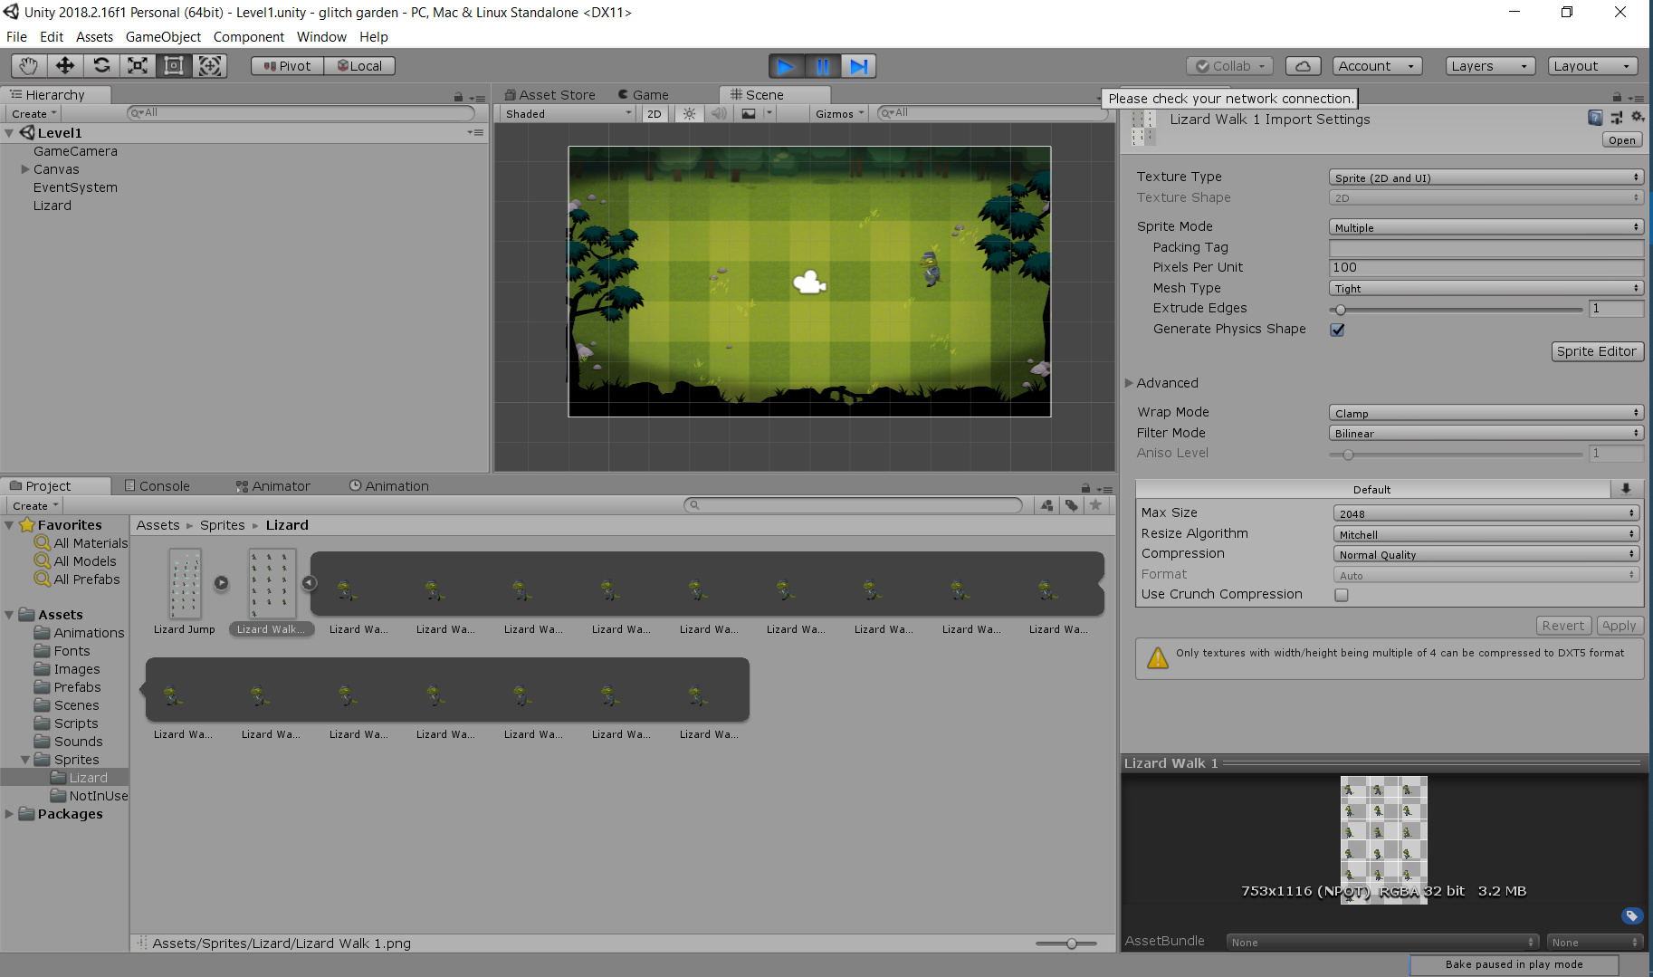Check Generate Physics Shape checkbox
The height and width of the screenshot is (977, 1653).
click(x=1337, y=330)
